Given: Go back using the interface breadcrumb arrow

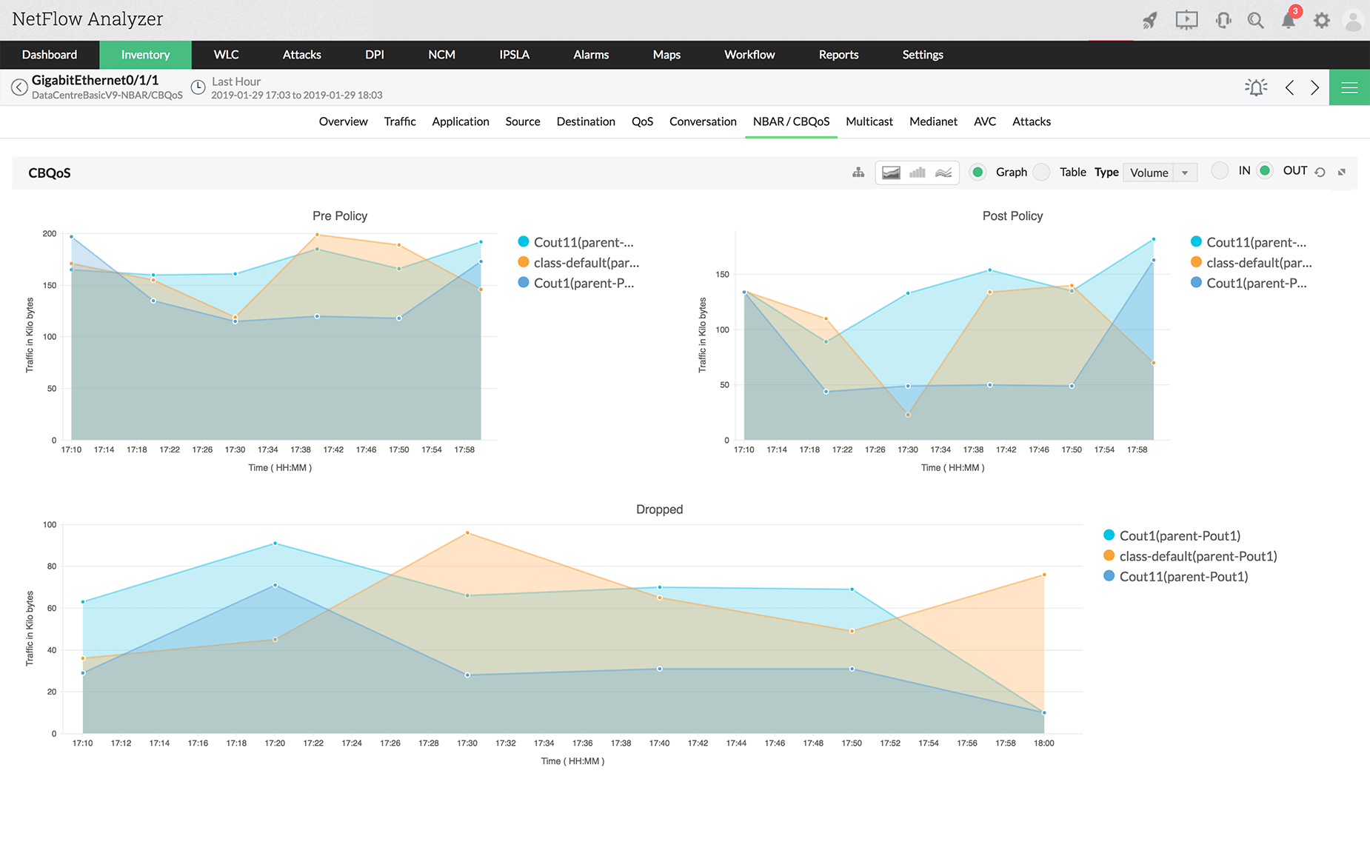Looking at the screenshot, I should (x=19, y=87).
